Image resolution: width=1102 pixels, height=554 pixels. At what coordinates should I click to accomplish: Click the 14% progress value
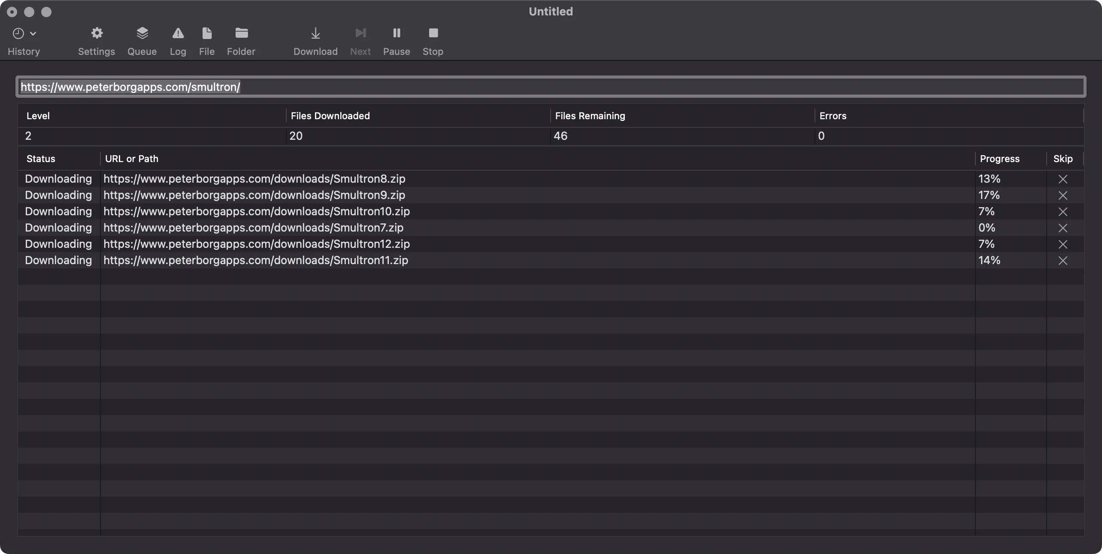[989, 260]
